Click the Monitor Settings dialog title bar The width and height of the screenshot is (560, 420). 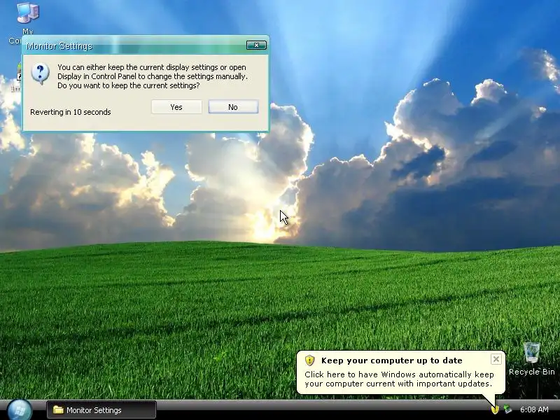146,45
